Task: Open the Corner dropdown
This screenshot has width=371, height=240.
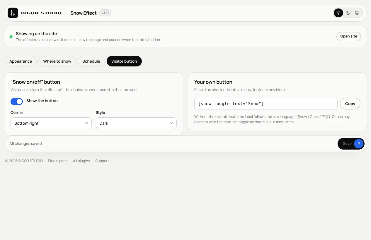Action: (51, 123)
